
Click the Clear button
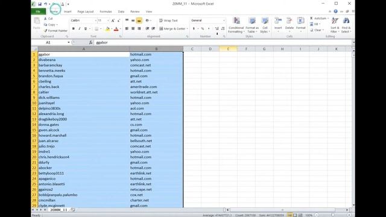317,30
